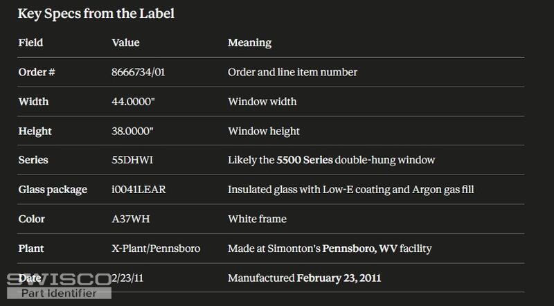The width and height of the screenshot is (554, 306).
Task: Click the Field column header
Action: click(30, 42)
